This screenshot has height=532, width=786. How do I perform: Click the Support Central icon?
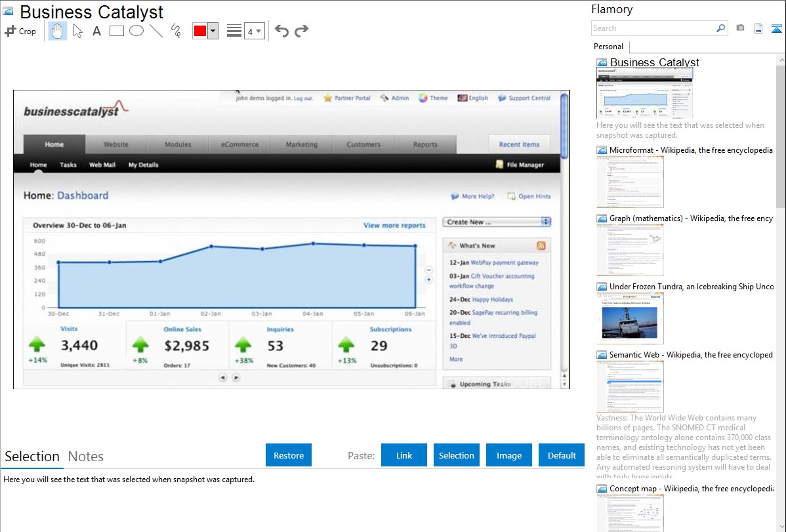coord(502,98)
